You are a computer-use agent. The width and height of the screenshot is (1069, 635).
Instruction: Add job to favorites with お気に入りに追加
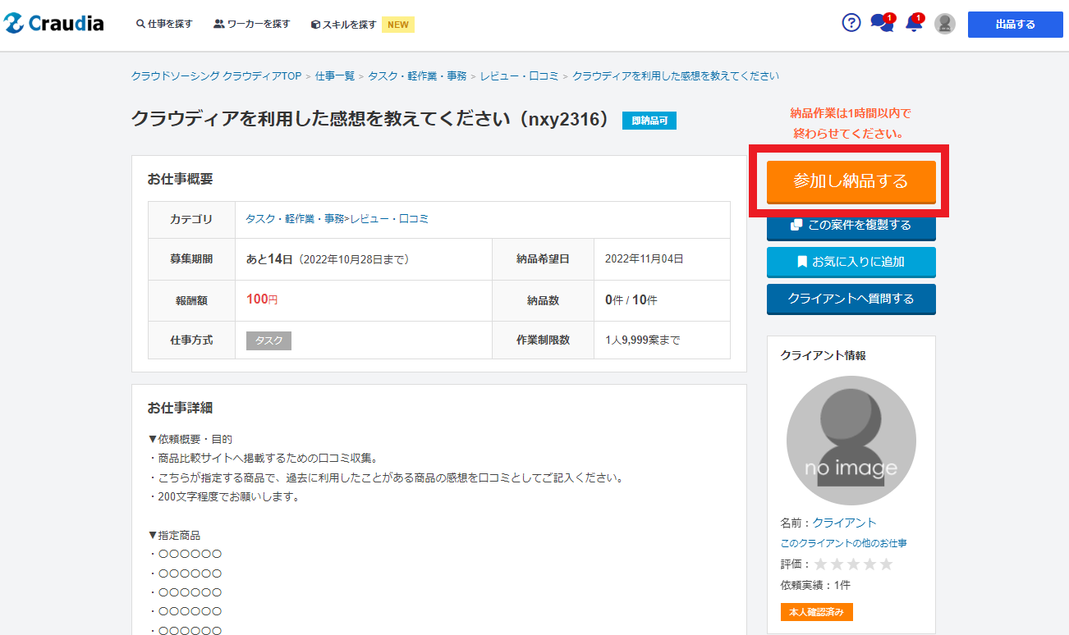tap(851, 263)
